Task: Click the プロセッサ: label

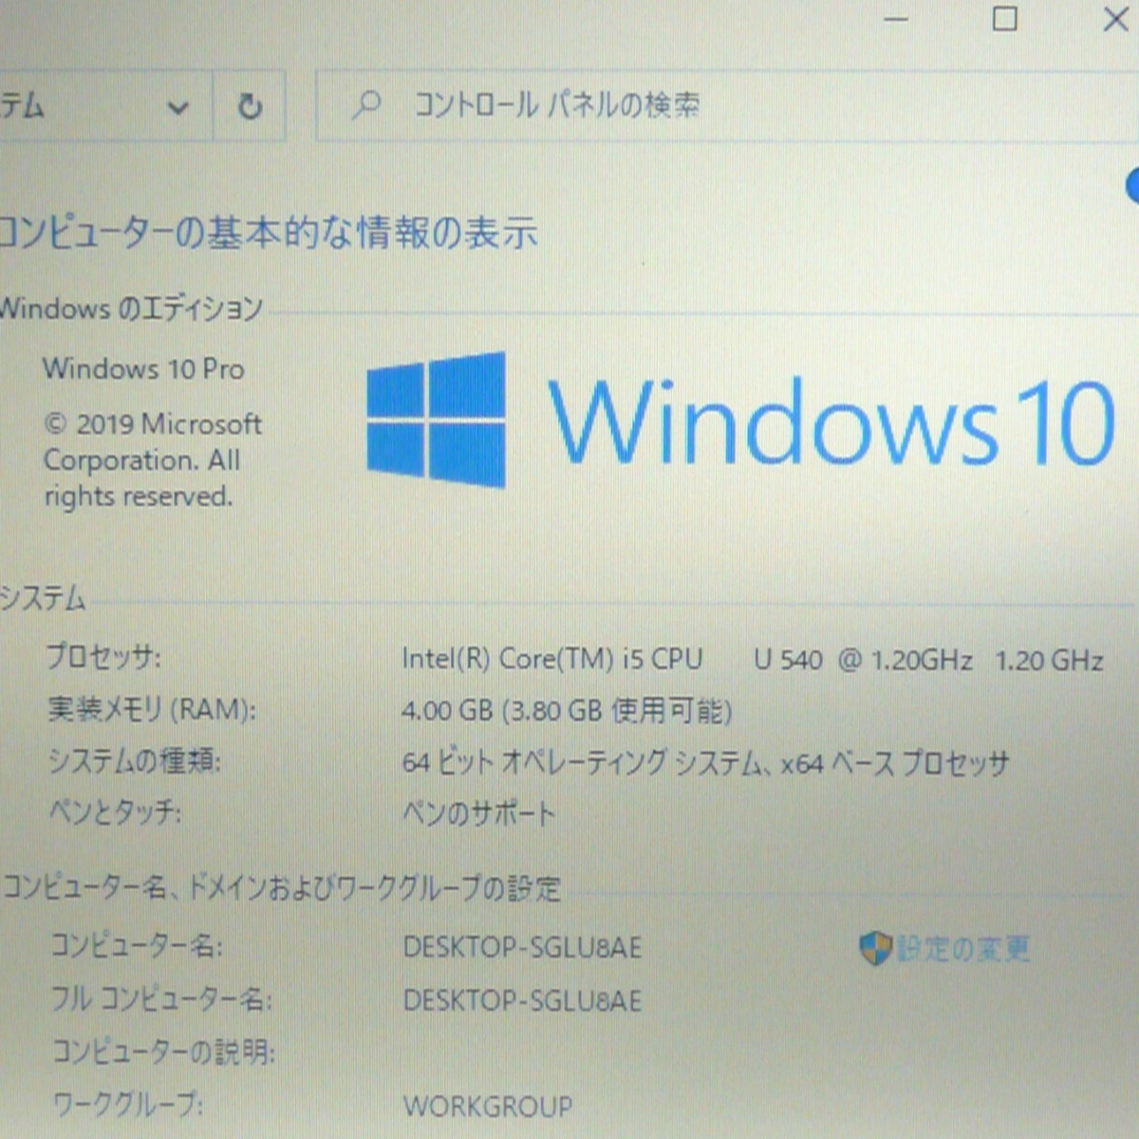Action: click(x=103, y=657)
